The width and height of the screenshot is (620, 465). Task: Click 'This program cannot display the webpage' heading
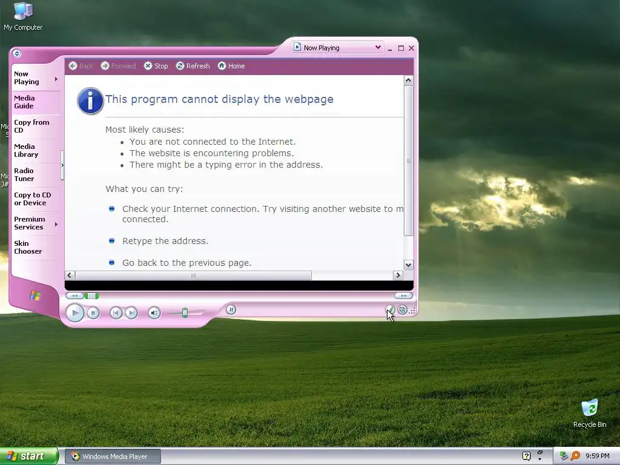(x=219, y=99)
